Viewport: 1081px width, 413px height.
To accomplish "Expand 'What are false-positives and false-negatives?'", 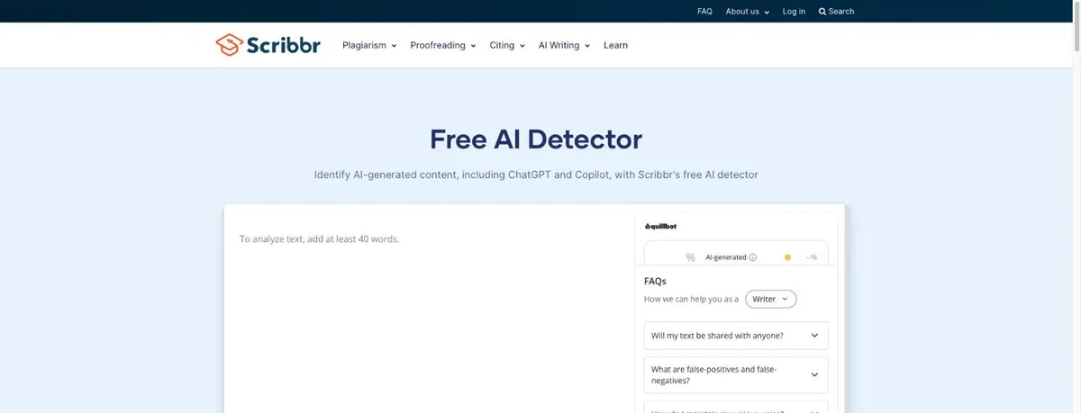I will [736, 375].
